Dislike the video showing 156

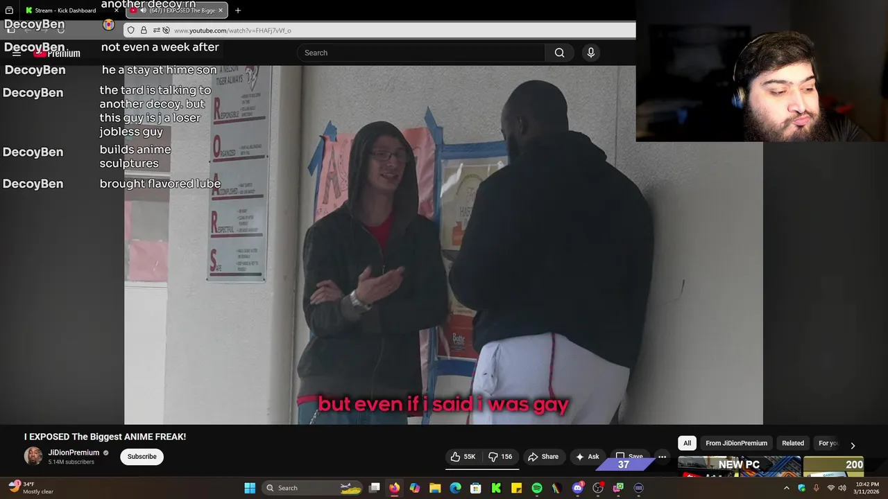click(x=500, y=457)
